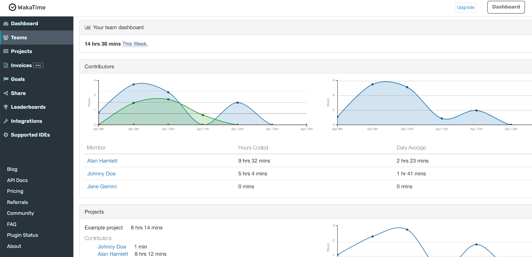Click the Dashboard button in top bar
Viewport: 532px width, 257px height.
(x=506, y=7)
